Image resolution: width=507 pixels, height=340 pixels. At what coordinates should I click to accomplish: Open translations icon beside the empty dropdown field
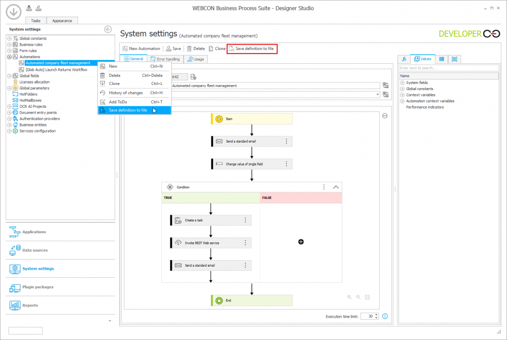tap(385, 95)
